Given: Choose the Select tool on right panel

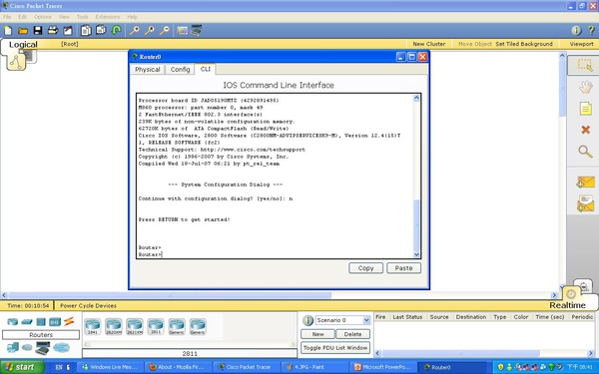Looking at the screenshot, I should coord(585,65).
